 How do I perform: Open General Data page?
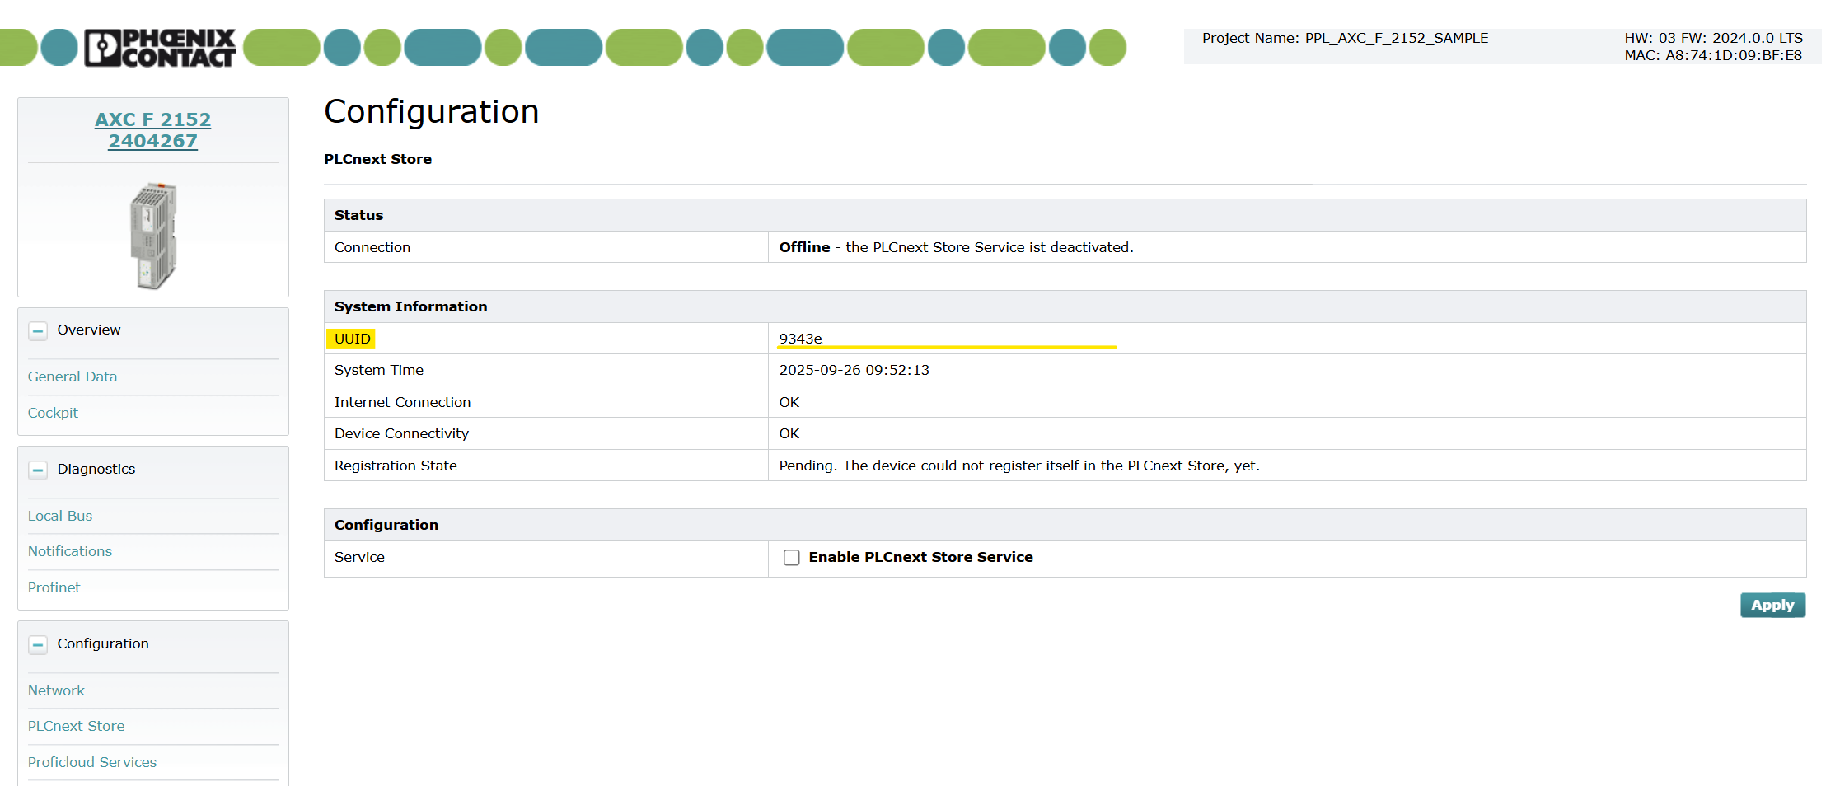click(73, 377)
